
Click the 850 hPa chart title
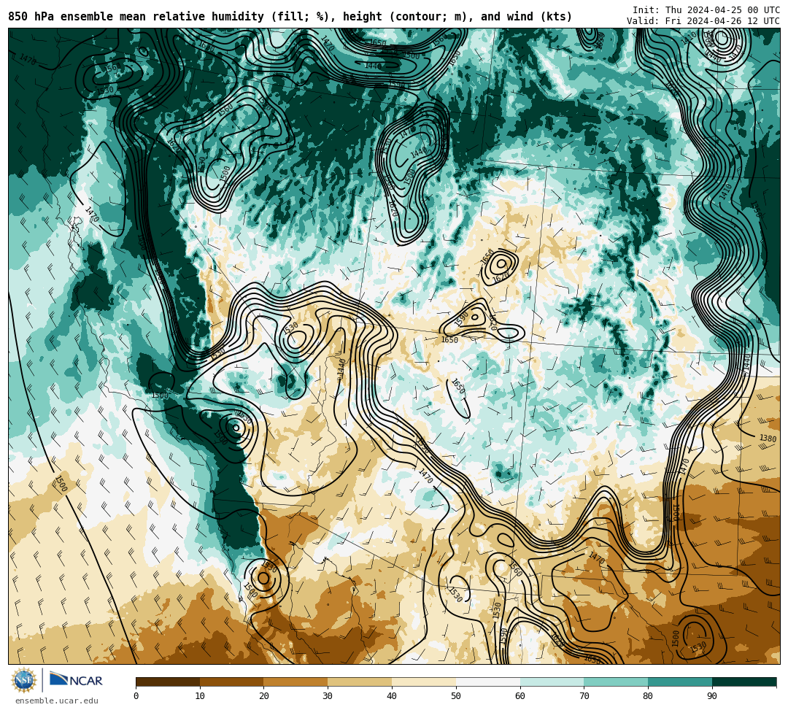pyautogui.click(x=290, y=17)
